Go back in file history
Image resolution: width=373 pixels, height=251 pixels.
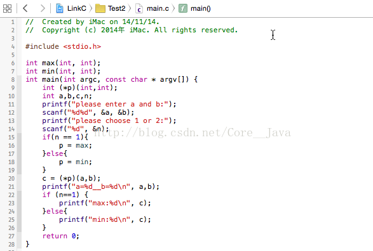(25, 8)
